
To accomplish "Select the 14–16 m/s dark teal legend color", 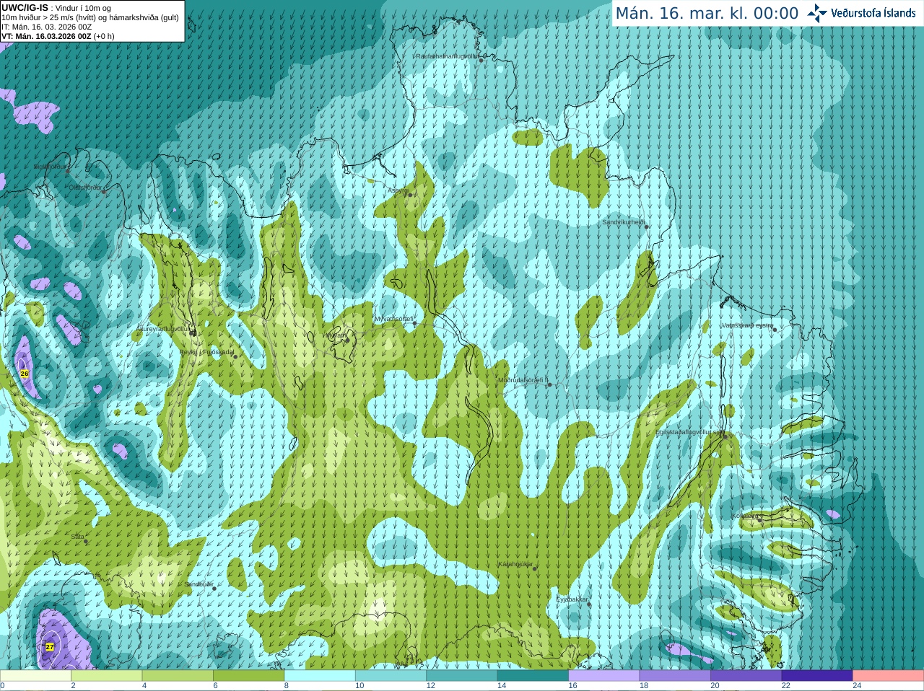I will 533,676.
